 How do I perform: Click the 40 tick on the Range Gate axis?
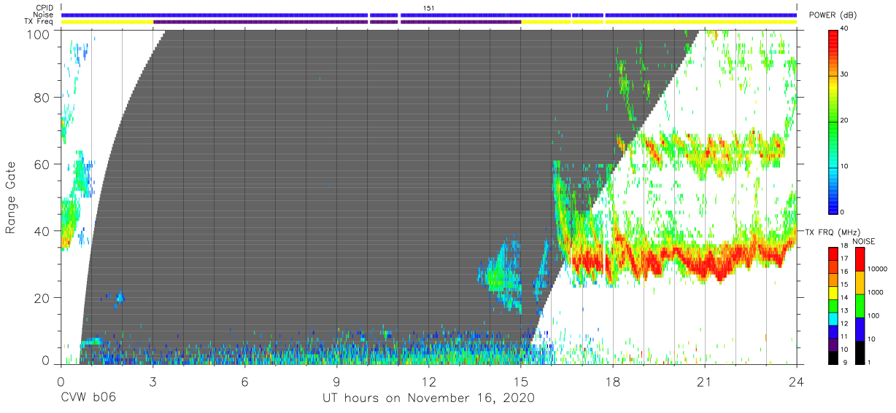[43, 231]
